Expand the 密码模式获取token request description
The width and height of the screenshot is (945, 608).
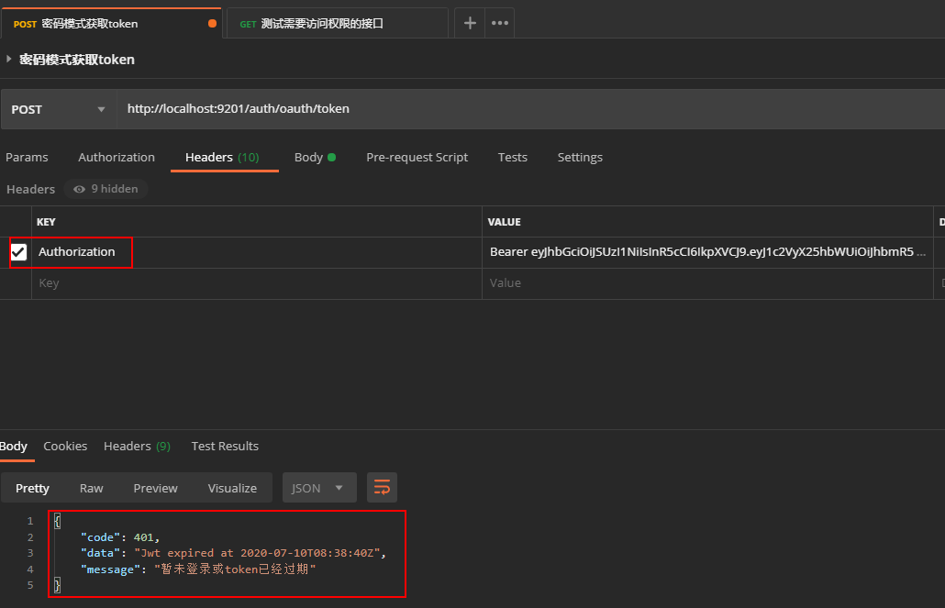coord(8,59)
